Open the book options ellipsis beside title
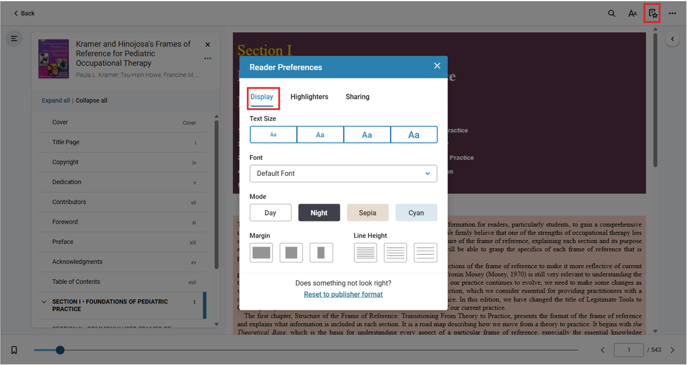687x365 pixels. pyautogui.click(x=208, y=58)
